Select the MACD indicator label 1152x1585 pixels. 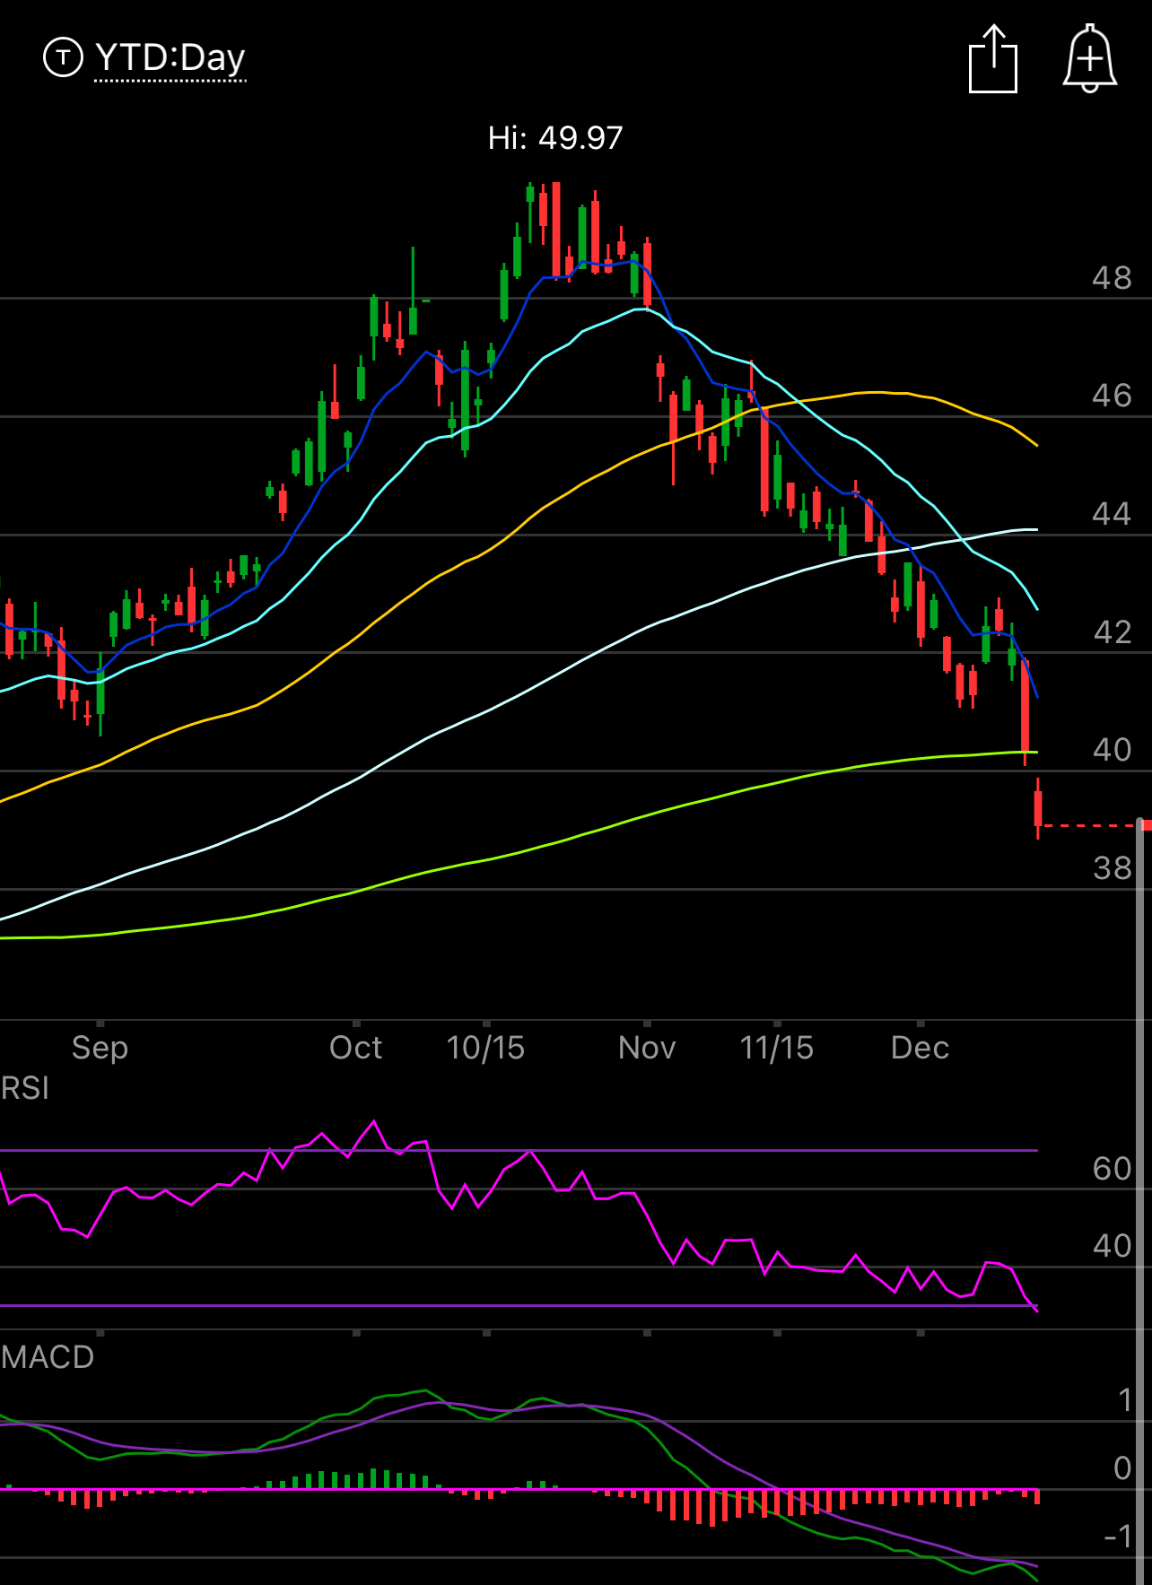(48, 1357)
